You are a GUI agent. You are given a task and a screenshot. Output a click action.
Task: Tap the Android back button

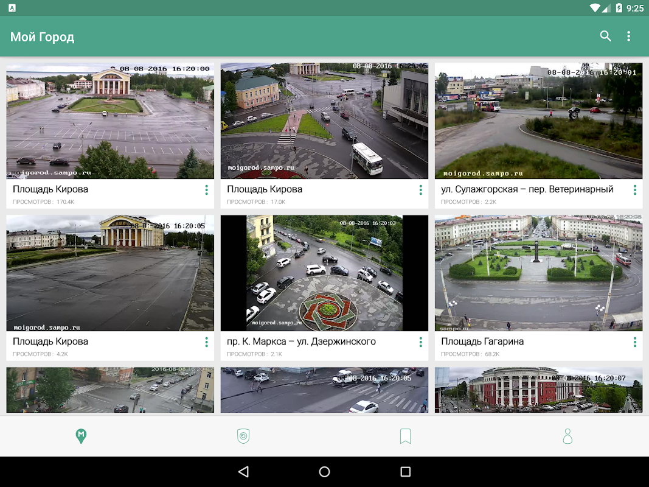coord(243,472)
